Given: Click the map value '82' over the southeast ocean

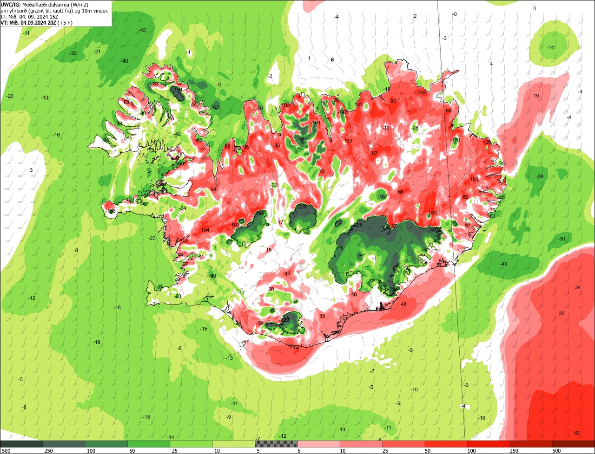Looking at the screenshot, I should pyautogui.click(x=577, y=433).
